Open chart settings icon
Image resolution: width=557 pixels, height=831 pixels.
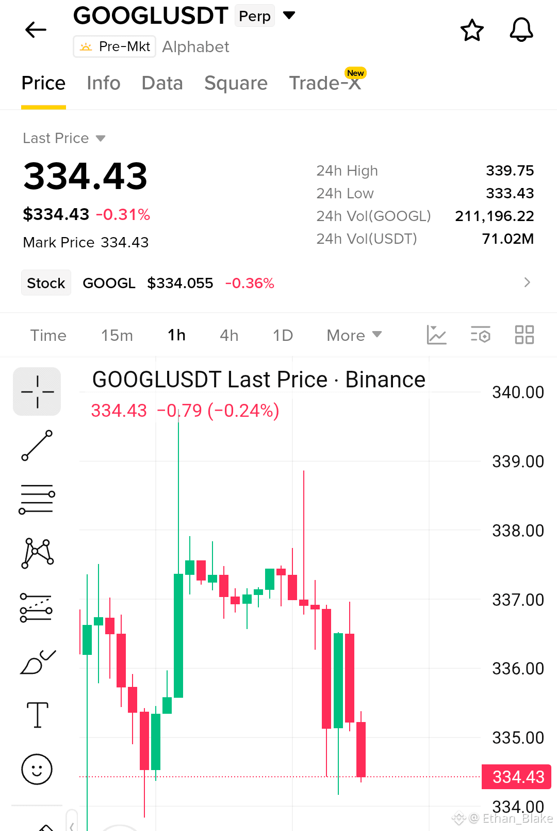[x=481, y=335]
